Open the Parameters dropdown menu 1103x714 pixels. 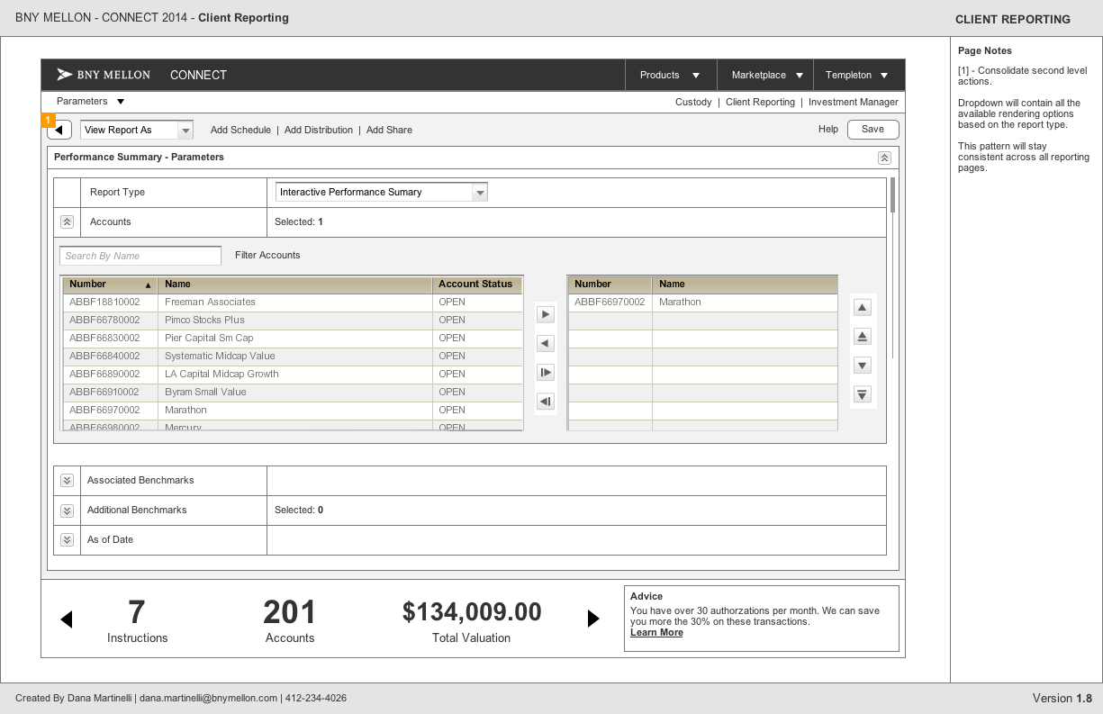[91, 102]
